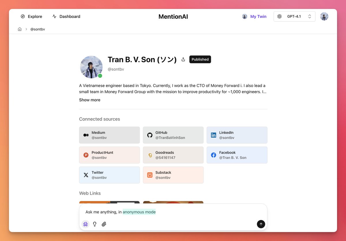Screen dimensions: 346x241
Task: Open My Twin profile link
Action: [254, 16]
